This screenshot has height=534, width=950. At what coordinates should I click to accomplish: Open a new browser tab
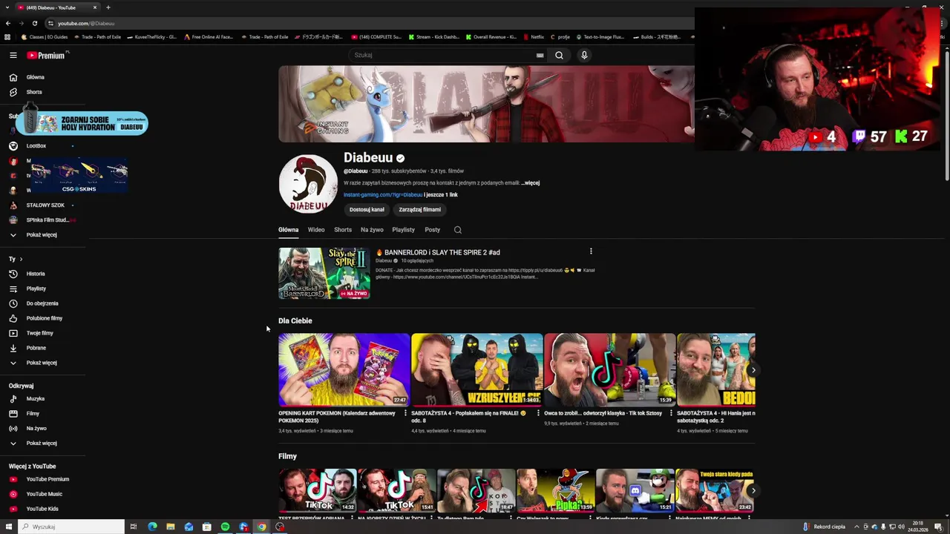tap(108, 7)
